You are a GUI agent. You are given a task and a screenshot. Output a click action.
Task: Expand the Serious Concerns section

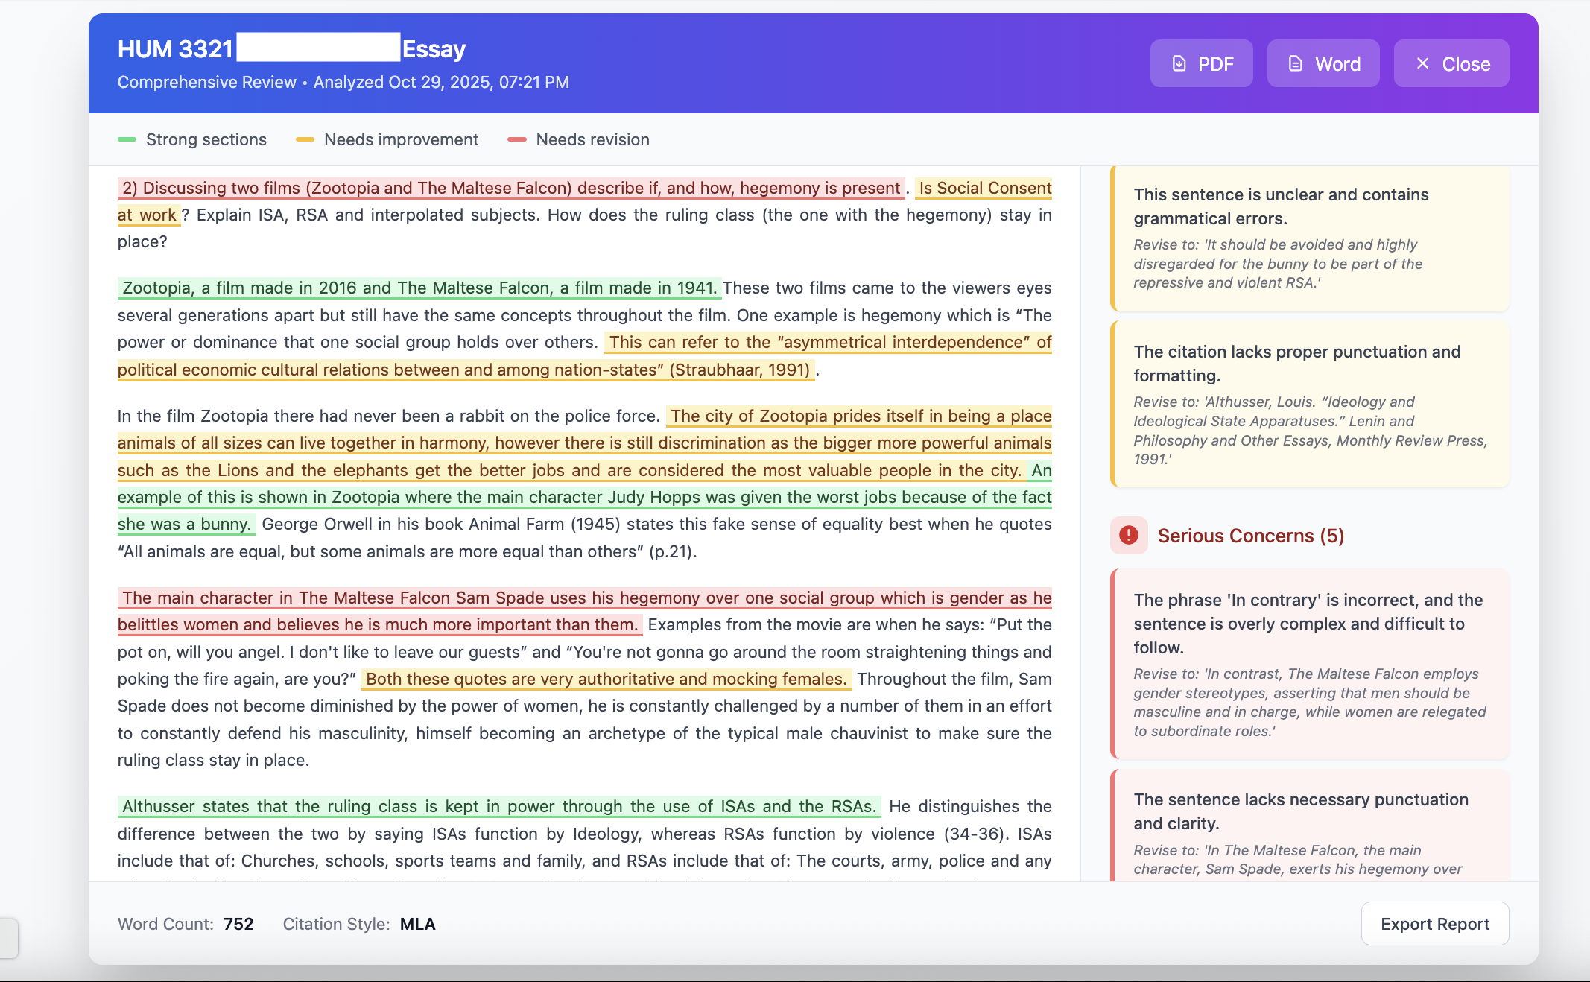click(1250, 536)
